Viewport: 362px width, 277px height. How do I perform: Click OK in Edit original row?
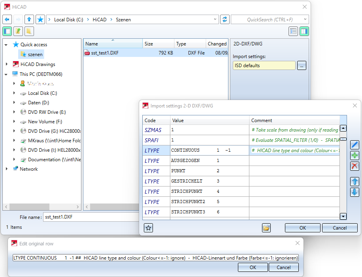click(x=253, y=267)
